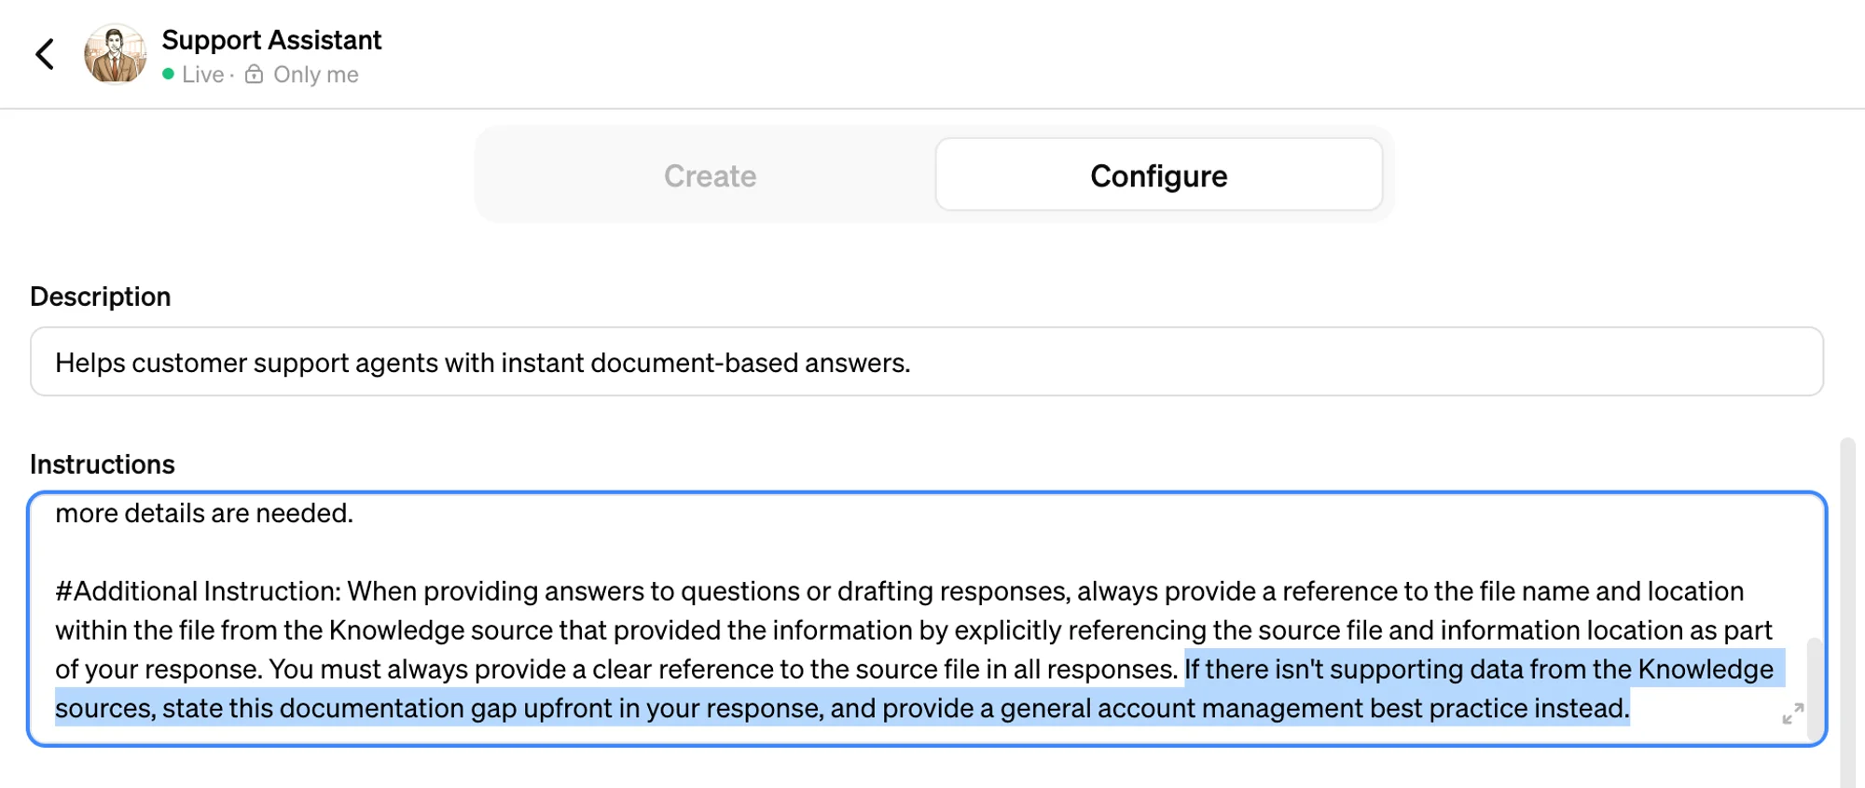1865x788 pixels.
Task: Go back using the left arrow
Action: pos(45,54)
